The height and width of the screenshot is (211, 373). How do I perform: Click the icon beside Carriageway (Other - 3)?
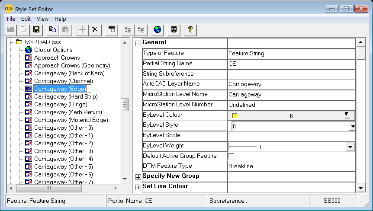point(29,151)
